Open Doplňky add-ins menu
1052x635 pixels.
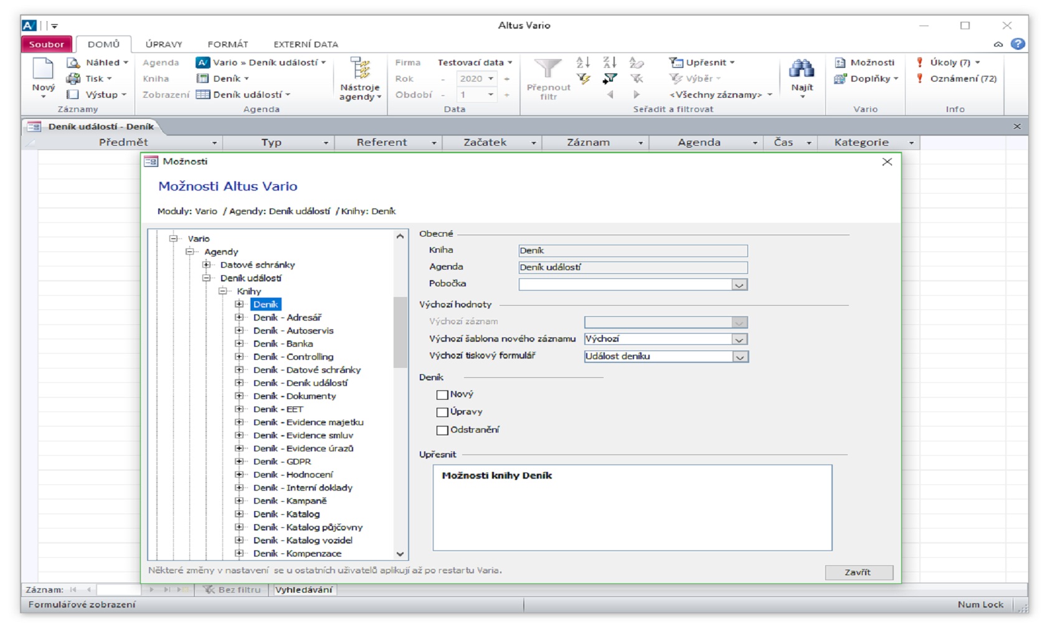point(866,78)
